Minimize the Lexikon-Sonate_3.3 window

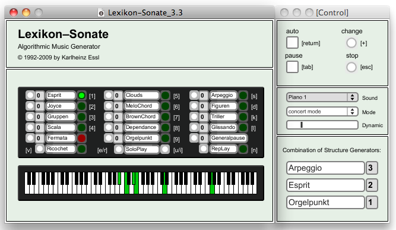point(26,12)
